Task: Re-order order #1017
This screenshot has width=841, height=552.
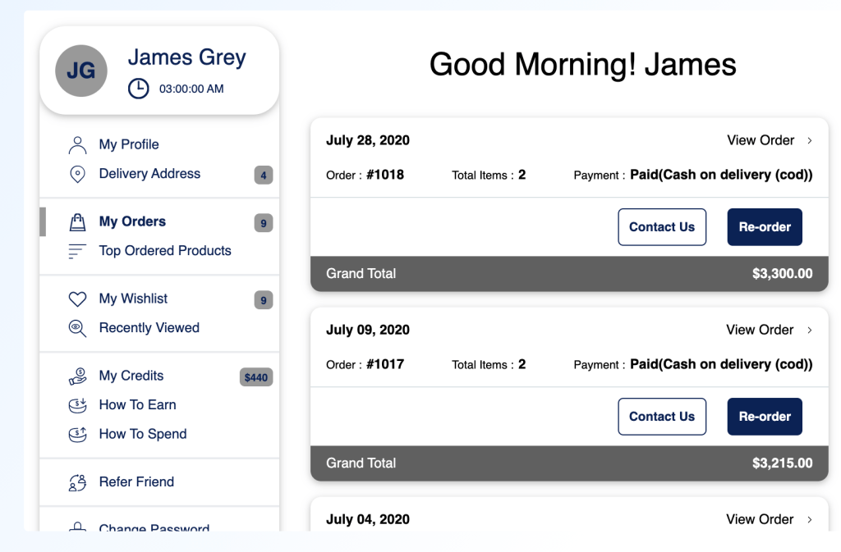Action: [765, 417]
